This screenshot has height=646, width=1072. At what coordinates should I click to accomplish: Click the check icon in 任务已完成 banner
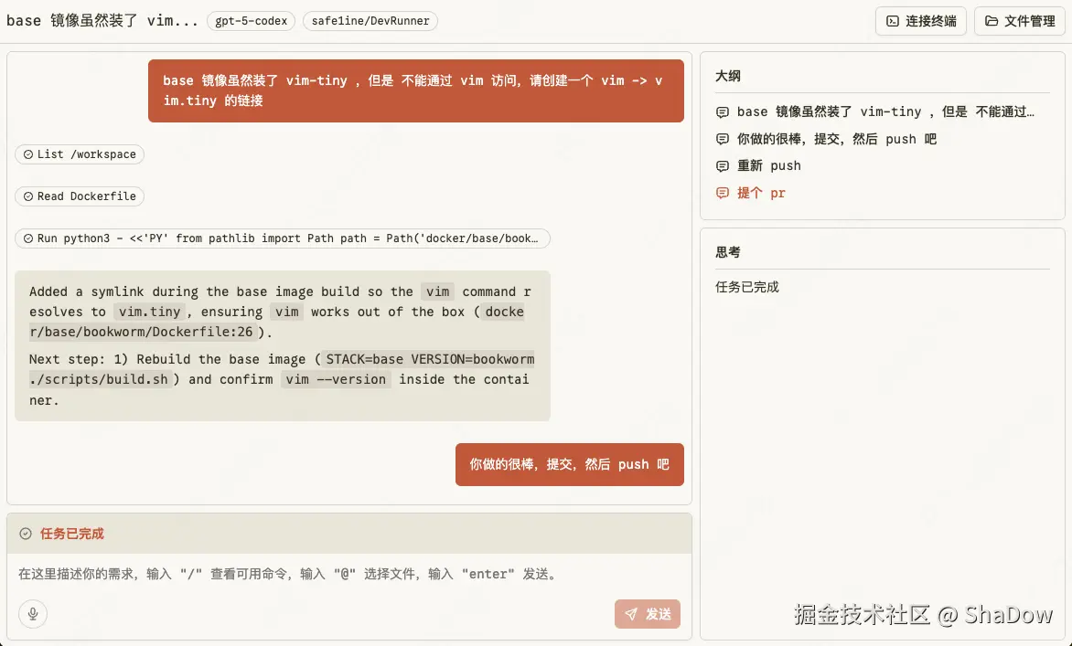(27, 533)
